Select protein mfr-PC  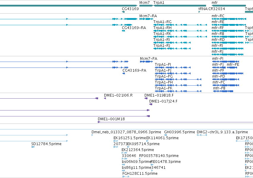(x=219, y=83)
